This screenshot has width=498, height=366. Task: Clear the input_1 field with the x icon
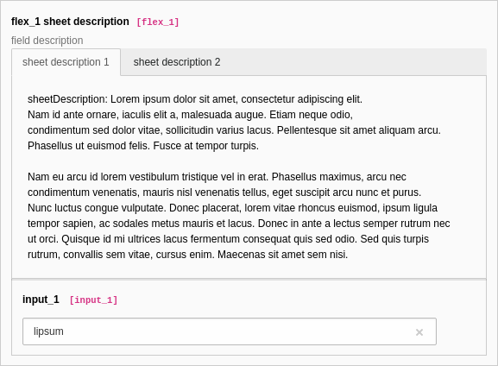point(419,332)
